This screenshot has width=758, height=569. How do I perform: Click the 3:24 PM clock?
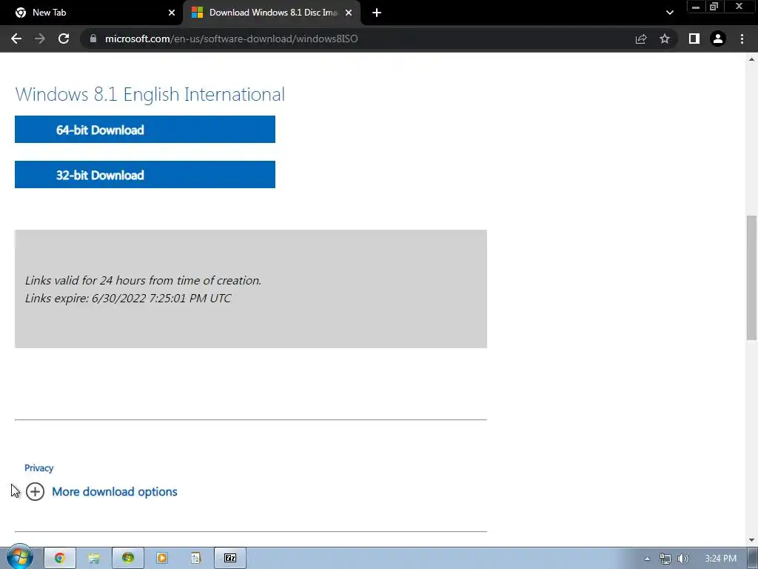click(x=720, y=559)
